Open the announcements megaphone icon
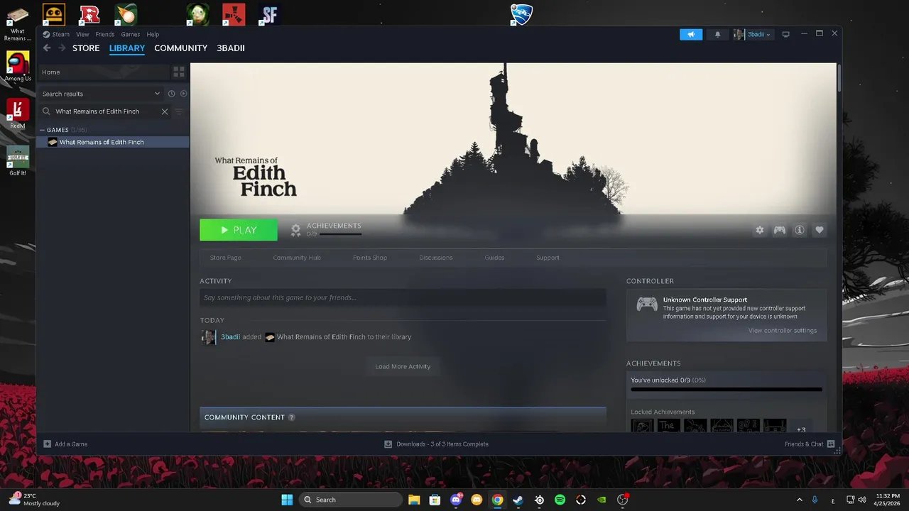The height and width of the screenshot is (511, 909). coord(691,34)
